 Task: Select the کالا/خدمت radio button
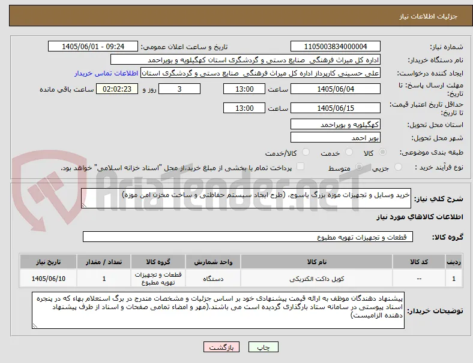tap(306, 152)
